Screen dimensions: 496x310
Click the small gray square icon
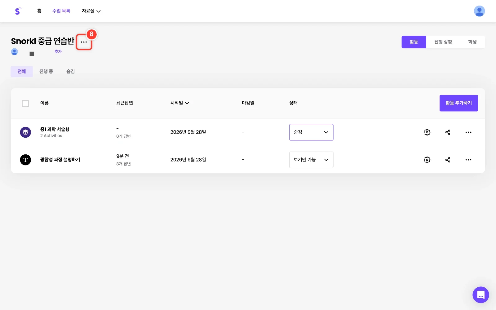32,54
